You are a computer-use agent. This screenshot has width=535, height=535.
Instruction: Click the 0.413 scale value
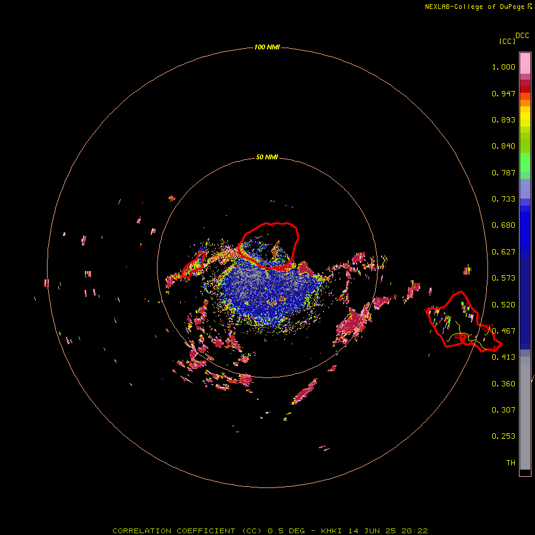pos(503,357)
